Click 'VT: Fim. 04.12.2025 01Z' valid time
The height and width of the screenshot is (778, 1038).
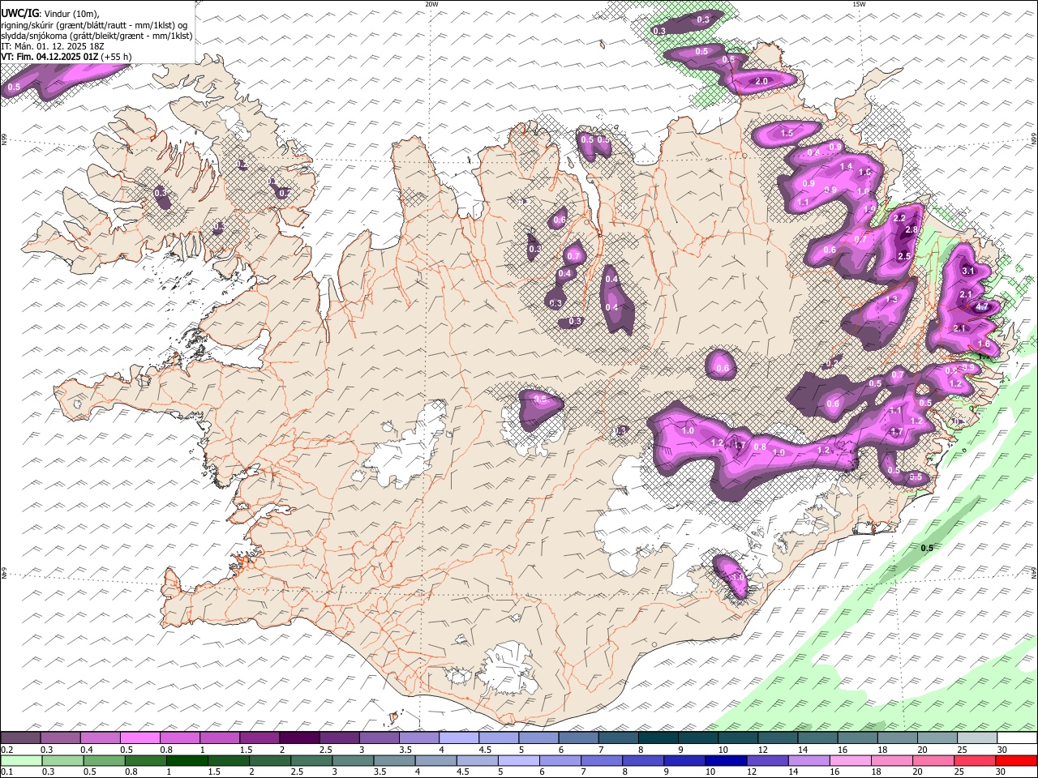point(49,57)
